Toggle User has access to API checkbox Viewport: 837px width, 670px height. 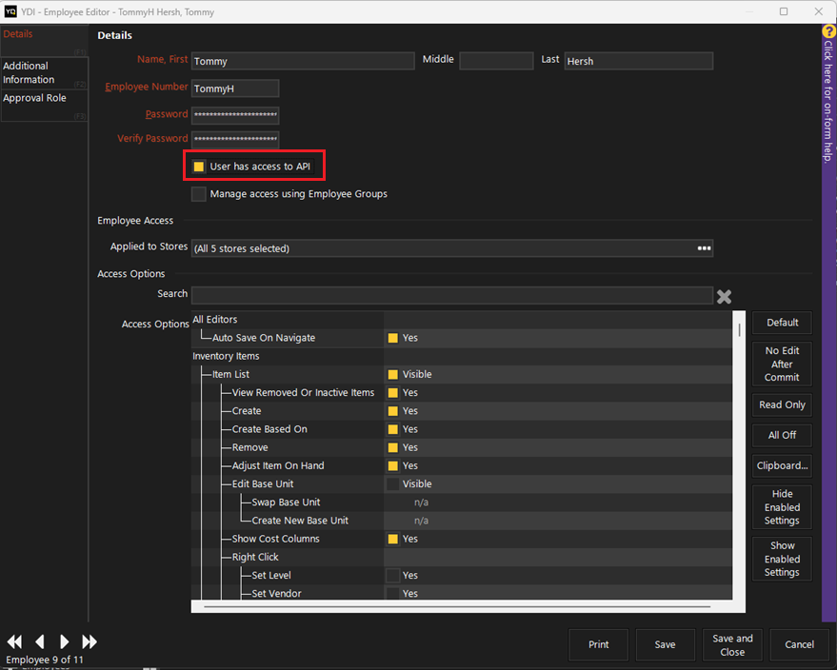[199, 167]
